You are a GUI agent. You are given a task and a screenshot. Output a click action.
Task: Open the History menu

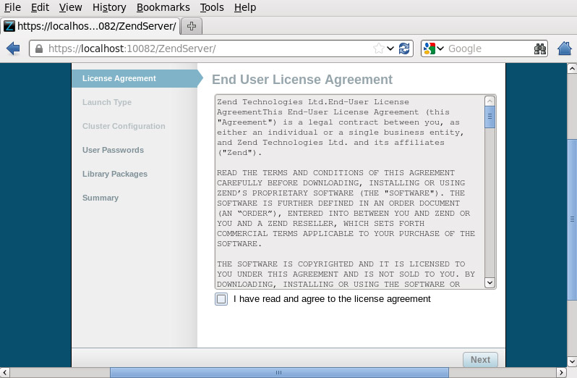pyautogui.click(x=109, y=7)
